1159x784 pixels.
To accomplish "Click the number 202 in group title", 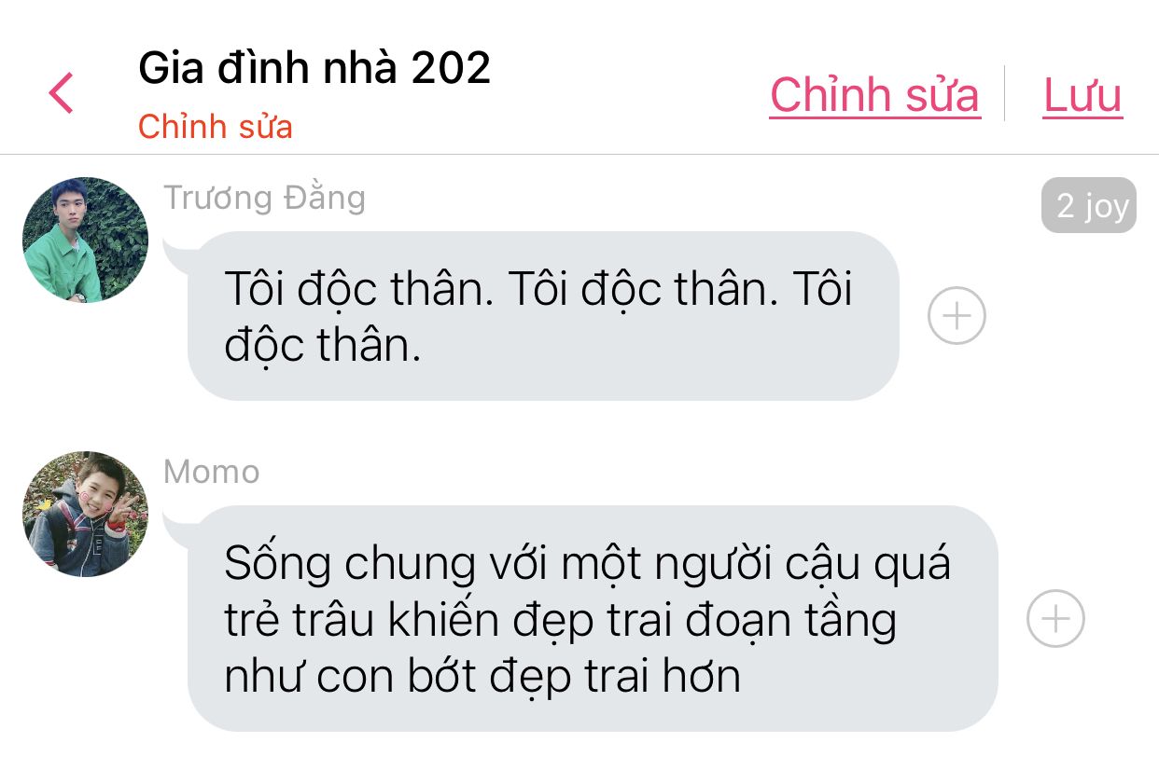I will (451, 67).
